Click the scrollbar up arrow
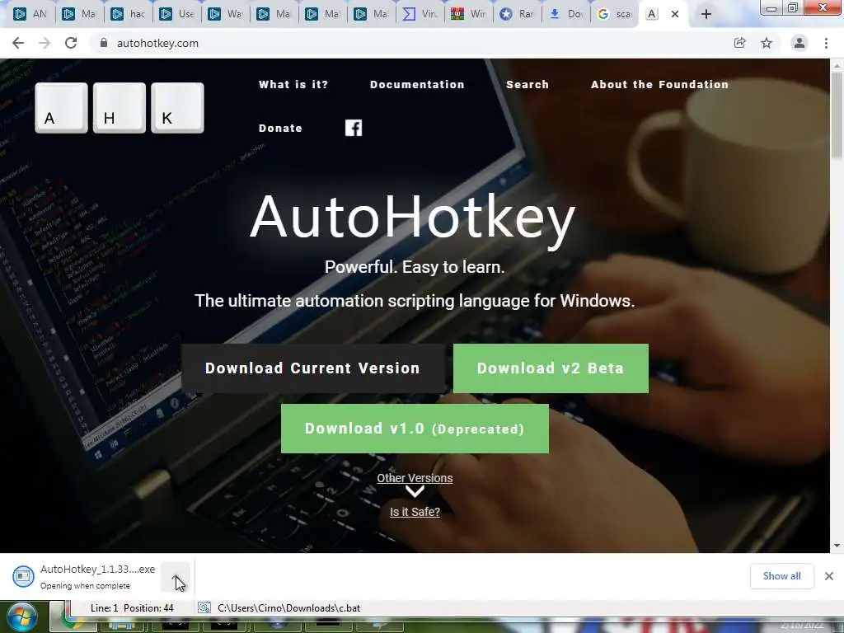Screen dimensions: 844x633 click(x=837, y=65)
